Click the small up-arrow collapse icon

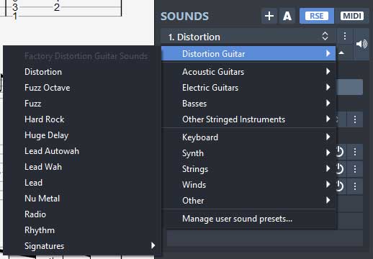tap(341, 53)
